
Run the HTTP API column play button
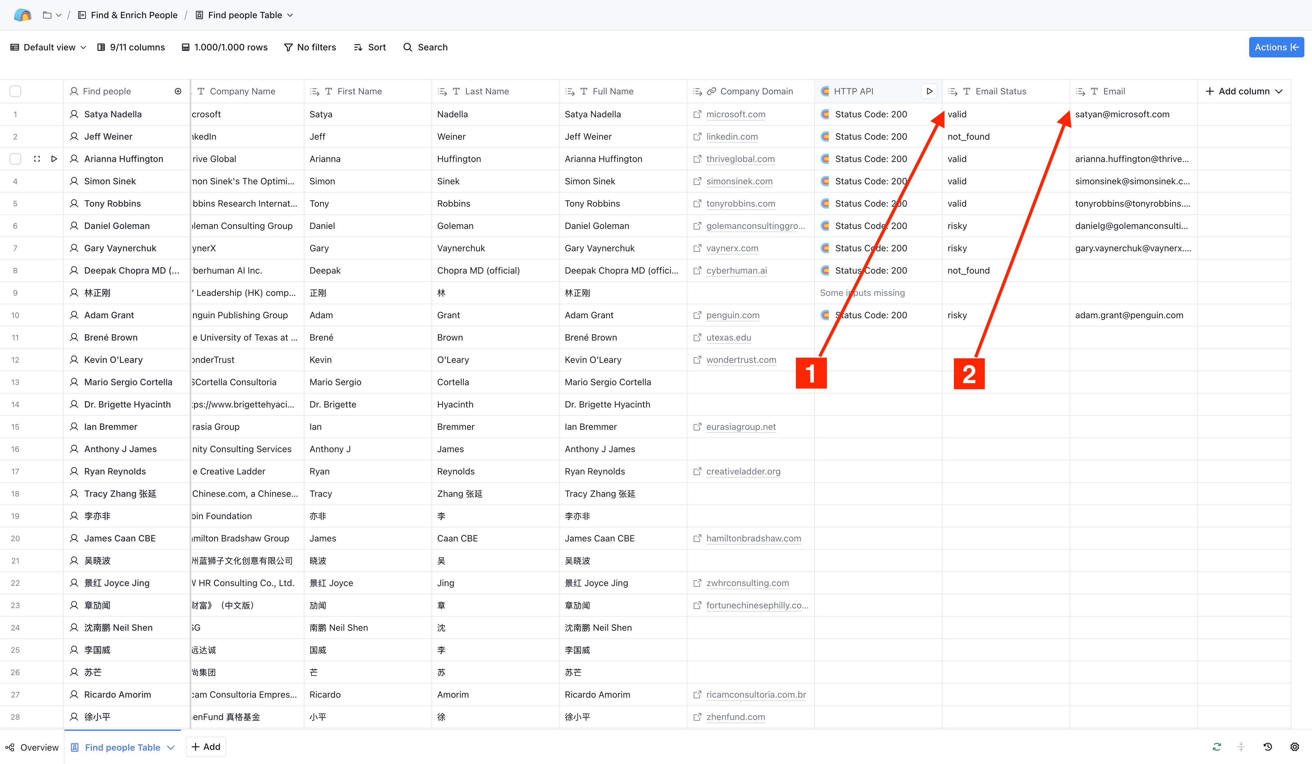[x=929, y=91]
